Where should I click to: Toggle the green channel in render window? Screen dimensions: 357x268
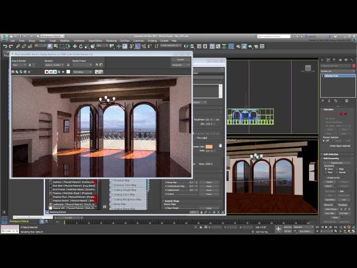51,72
